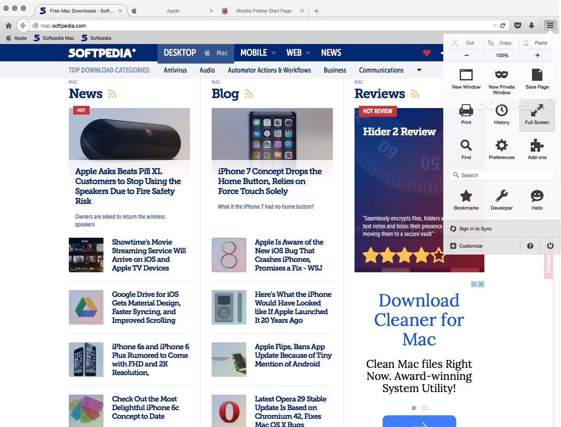Click the URL address bar
The image size is (561, 427).
[x=264, y=25]
